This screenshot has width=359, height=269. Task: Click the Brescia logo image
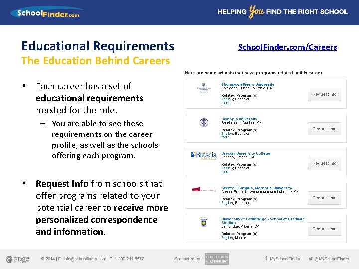point(204,155)
